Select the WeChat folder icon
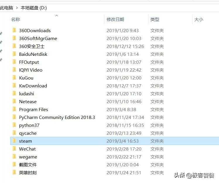219x183 pixels. pyautogui.click(x=14, y=149)
